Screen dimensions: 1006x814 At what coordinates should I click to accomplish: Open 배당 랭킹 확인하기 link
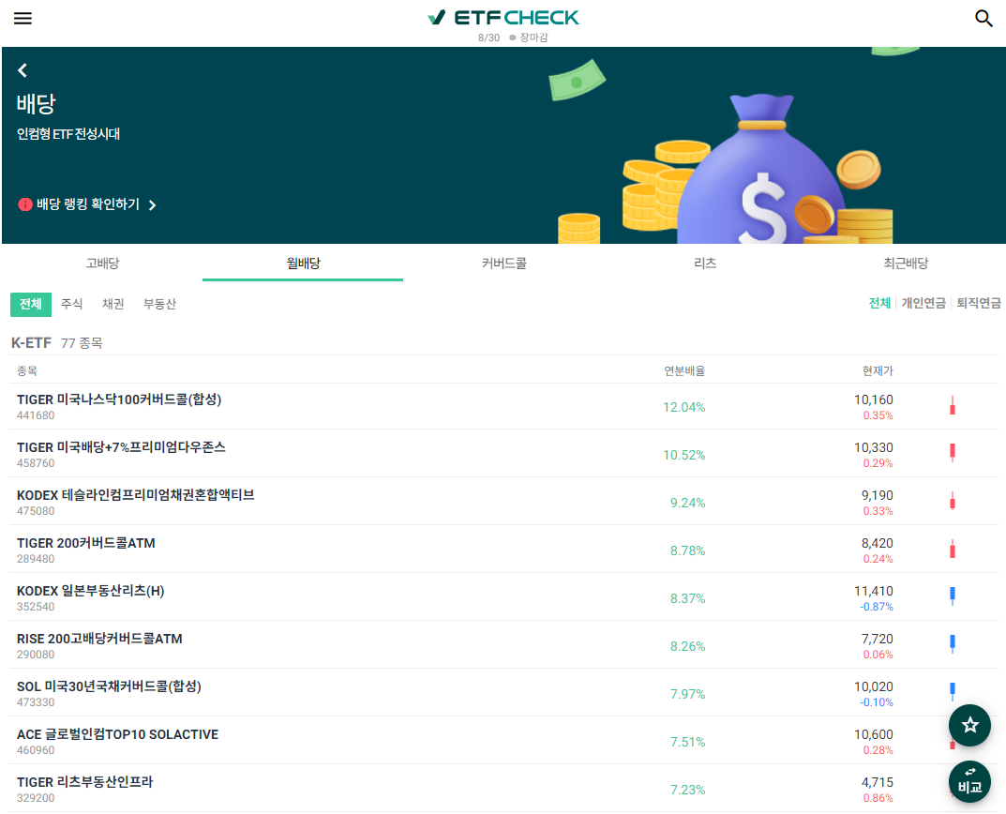coord(88,204)
